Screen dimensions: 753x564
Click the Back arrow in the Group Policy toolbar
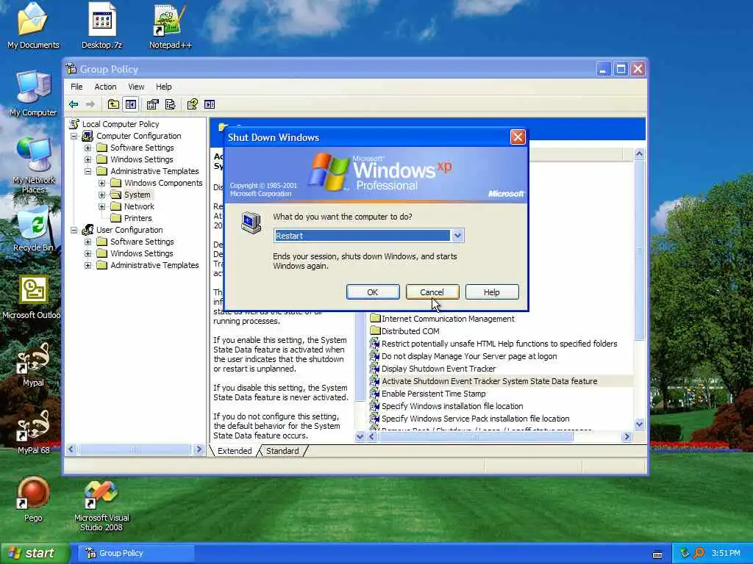(74, 104)
